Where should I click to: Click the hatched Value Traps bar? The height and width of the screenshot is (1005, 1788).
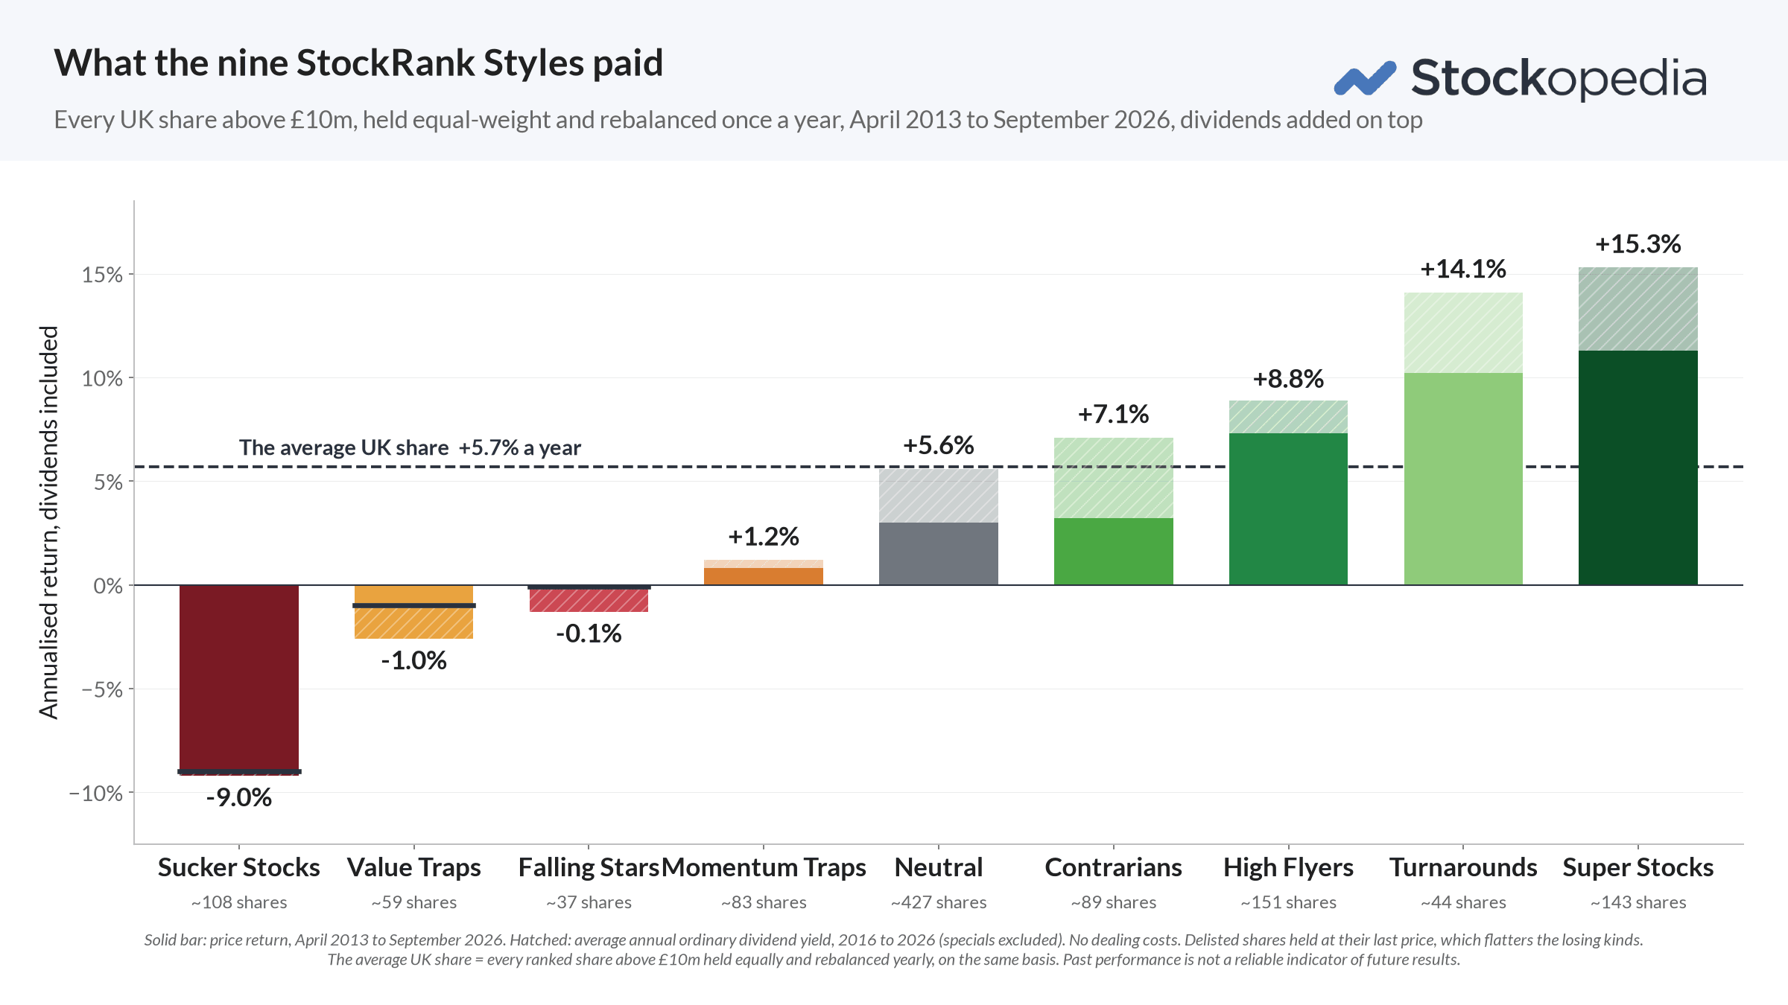(x=413, y=622)
